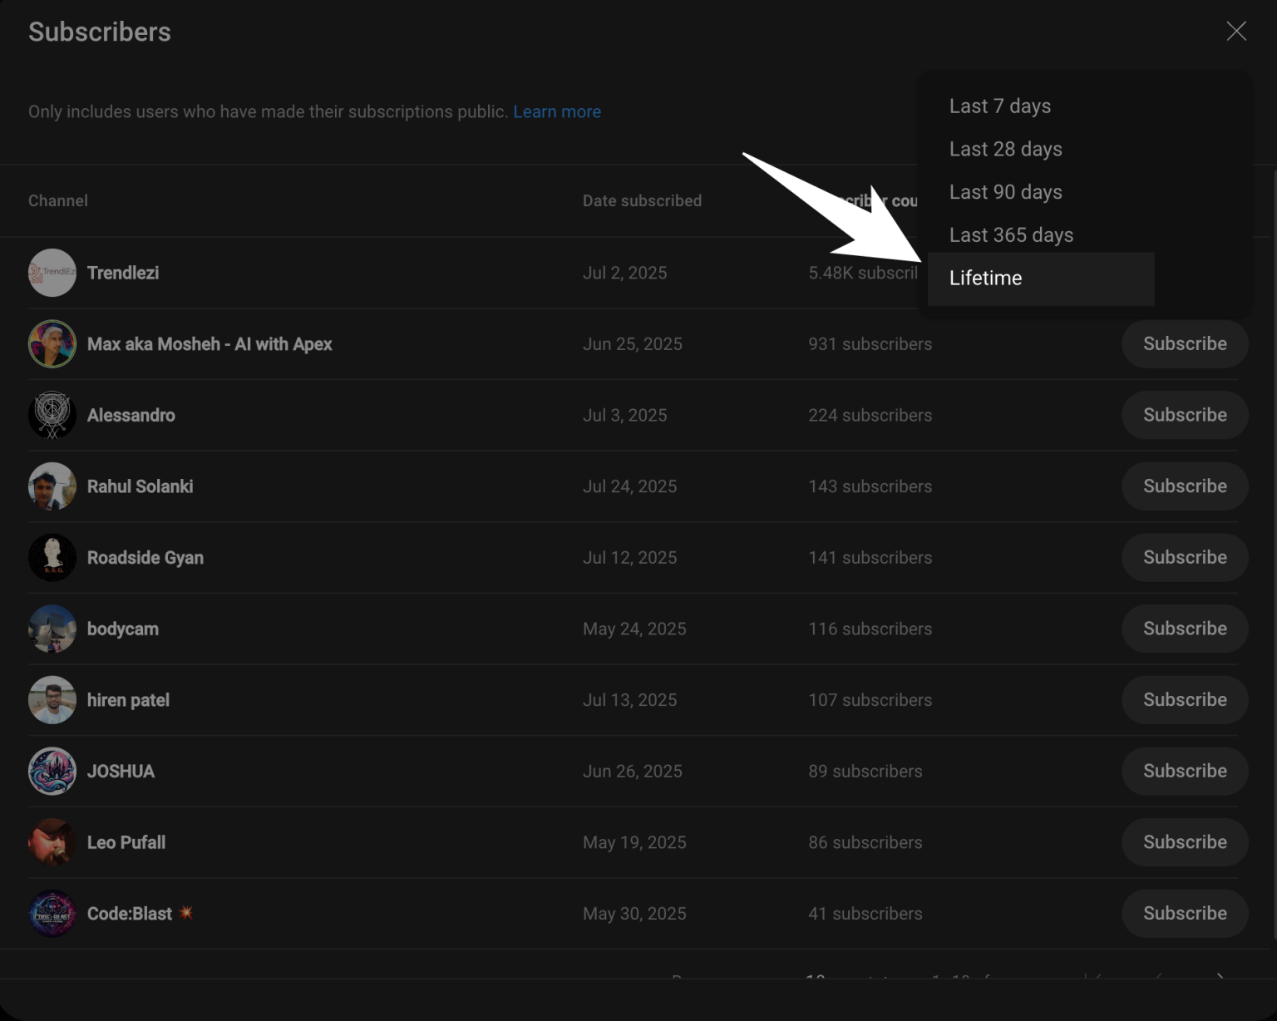Image resolution: width=1277 pixels, height=1021 pixels.
Task: Subscribe to the Code:Blast channel
Action: [x=1185, y=913]
